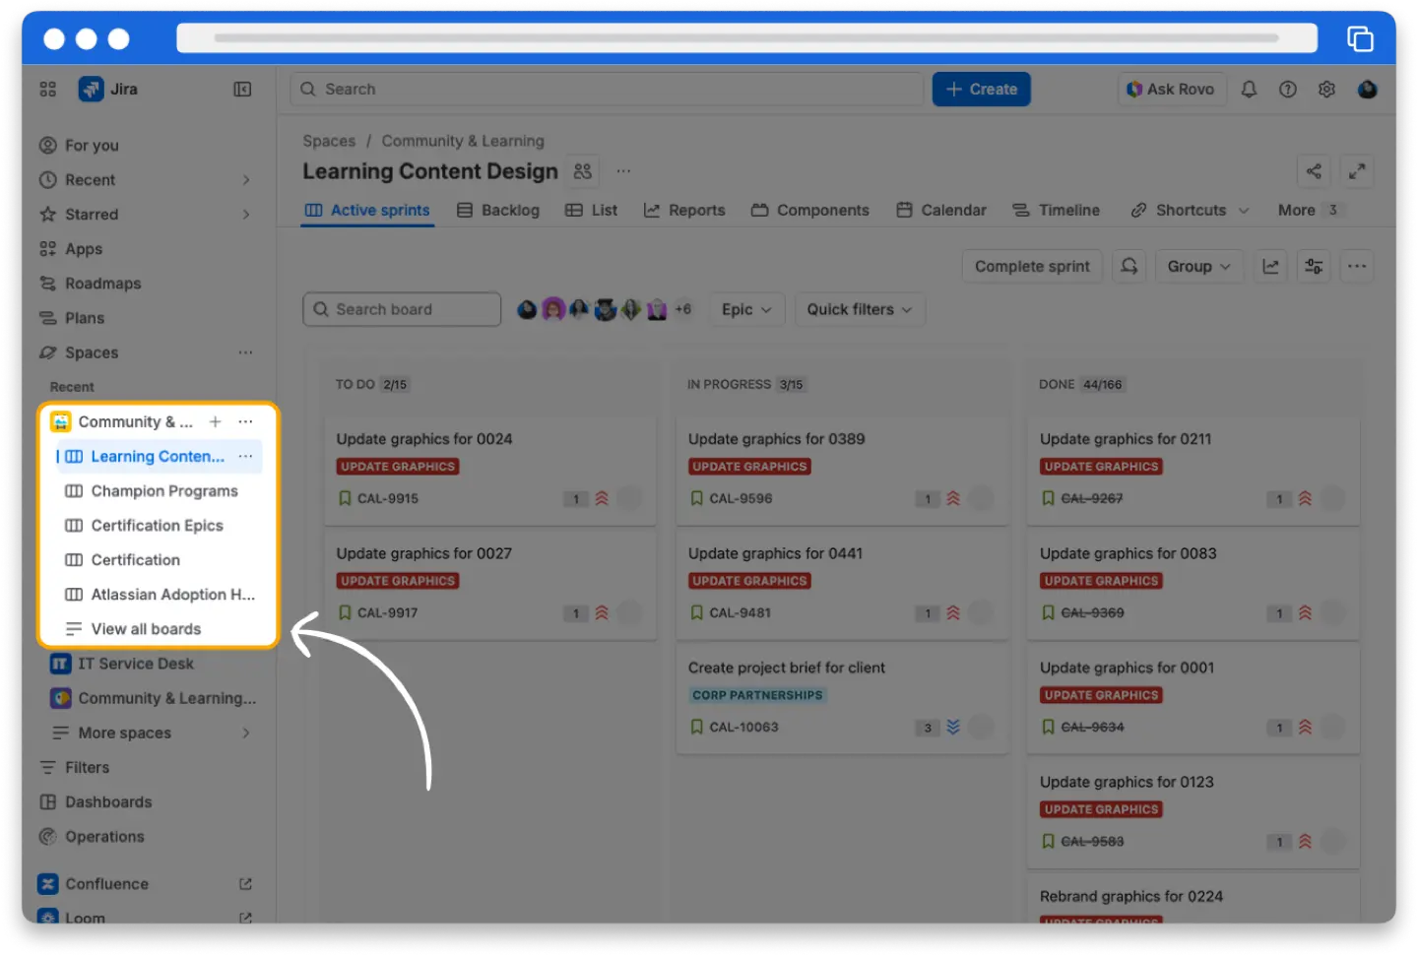Click the share icon for the board
The height and width of the screenshot is (956, 1418).
(x=1314, y=171)
